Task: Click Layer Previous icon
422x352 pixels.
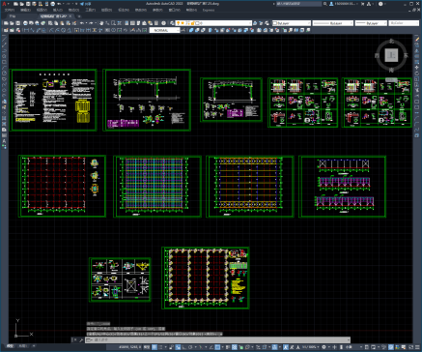Action: point(261,23)
